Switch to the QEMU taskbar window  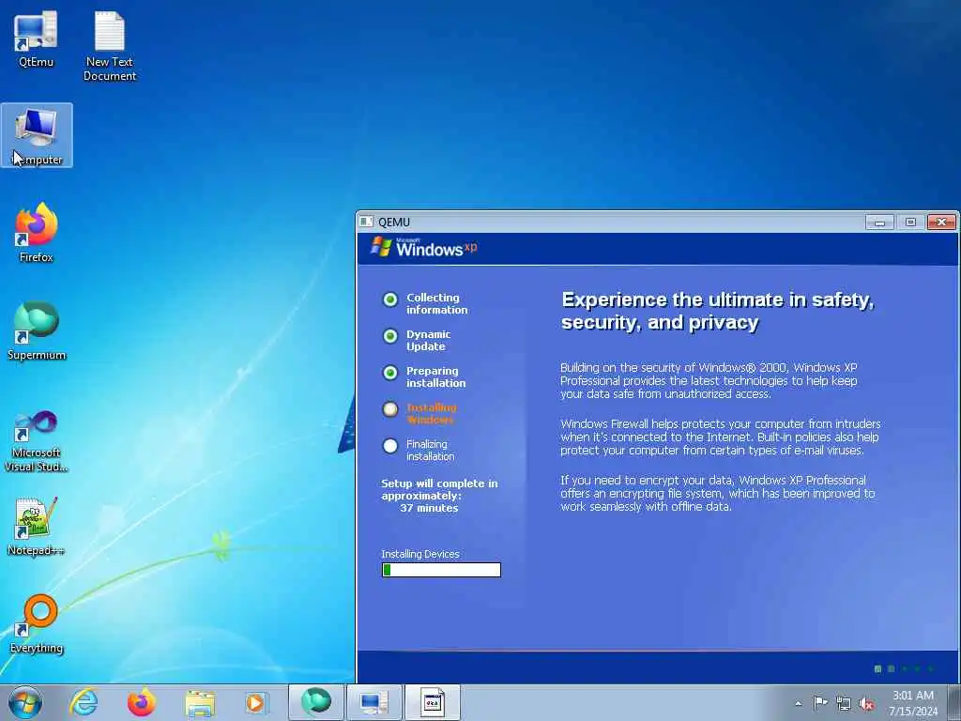[x=374, y=702]
